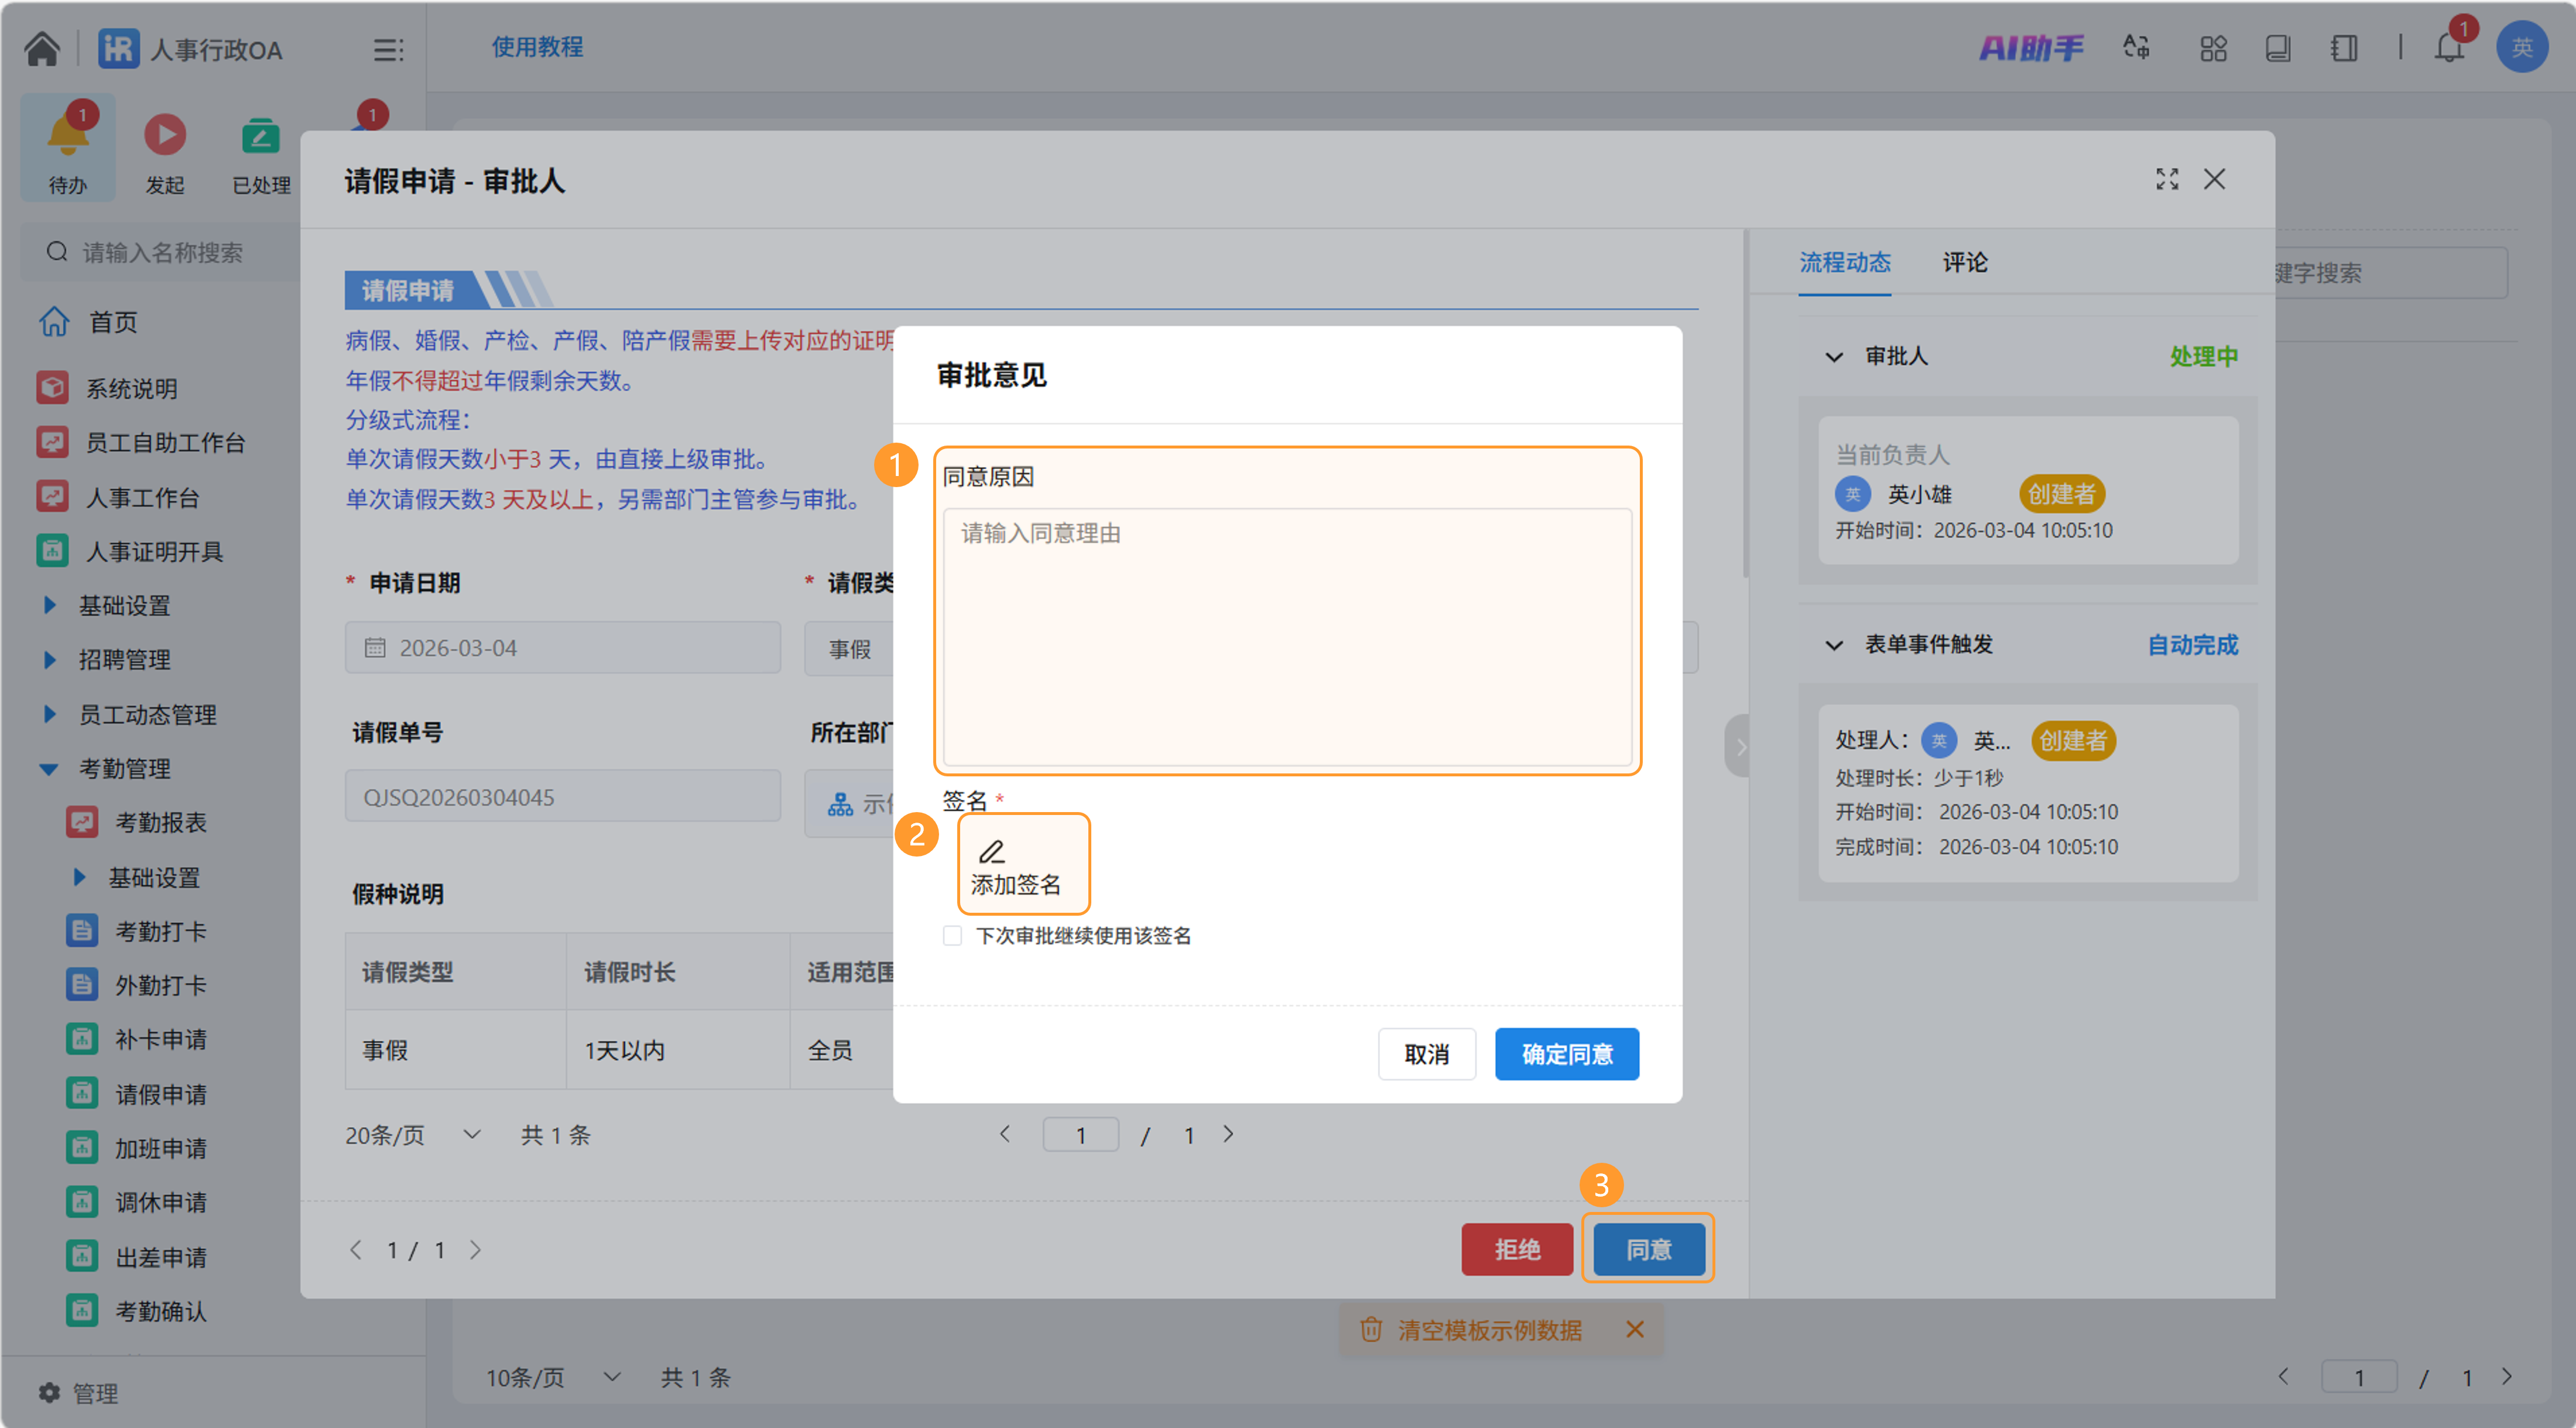Click the home icon in top bar
This screenshot has height=1428, width=2576.
[x=42, y=48]
